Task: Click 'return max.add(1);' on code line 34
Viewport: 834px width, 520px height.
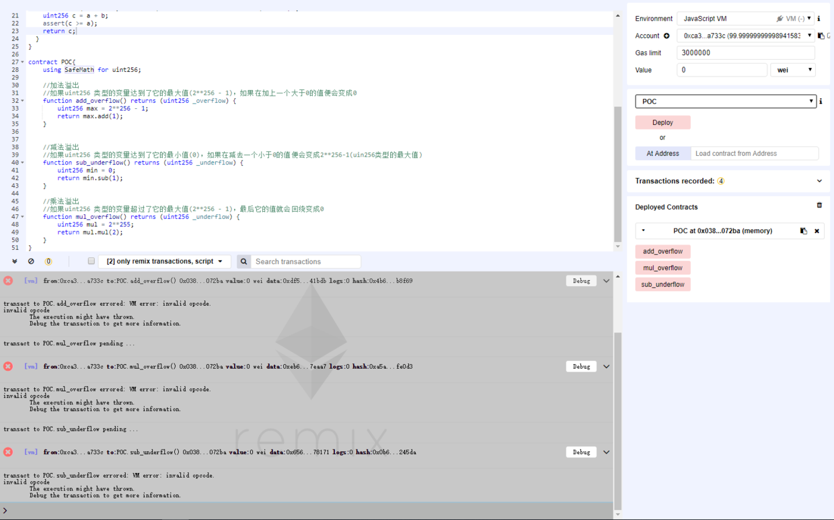Action: click(x=90, y=116)
